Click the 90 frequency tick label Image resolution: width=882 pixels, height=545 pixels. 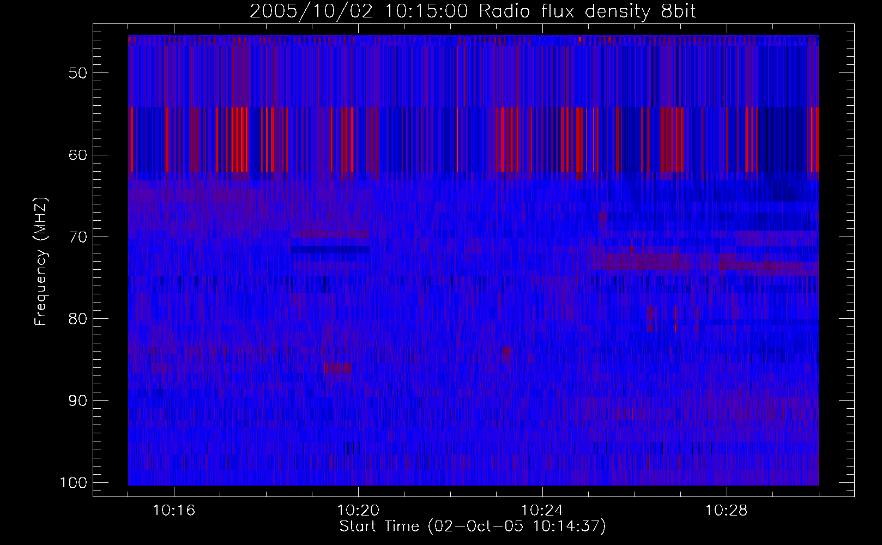pyautogui.click(x=77, y=401)
